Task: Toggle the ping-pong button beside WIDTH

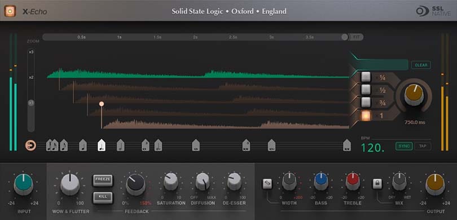Action: [267, 184]
